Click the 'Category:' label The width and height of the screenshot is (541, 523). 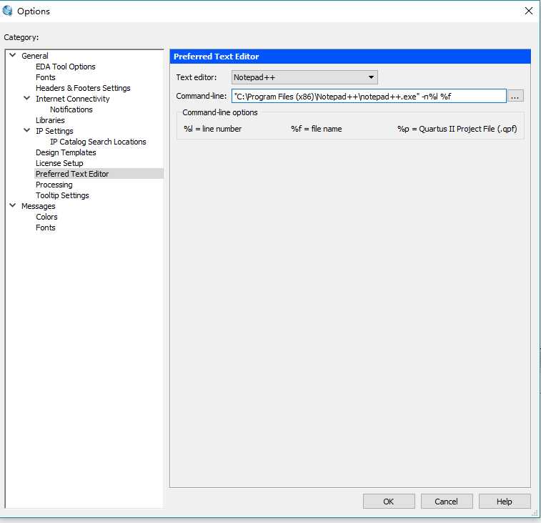pos(21,37)
